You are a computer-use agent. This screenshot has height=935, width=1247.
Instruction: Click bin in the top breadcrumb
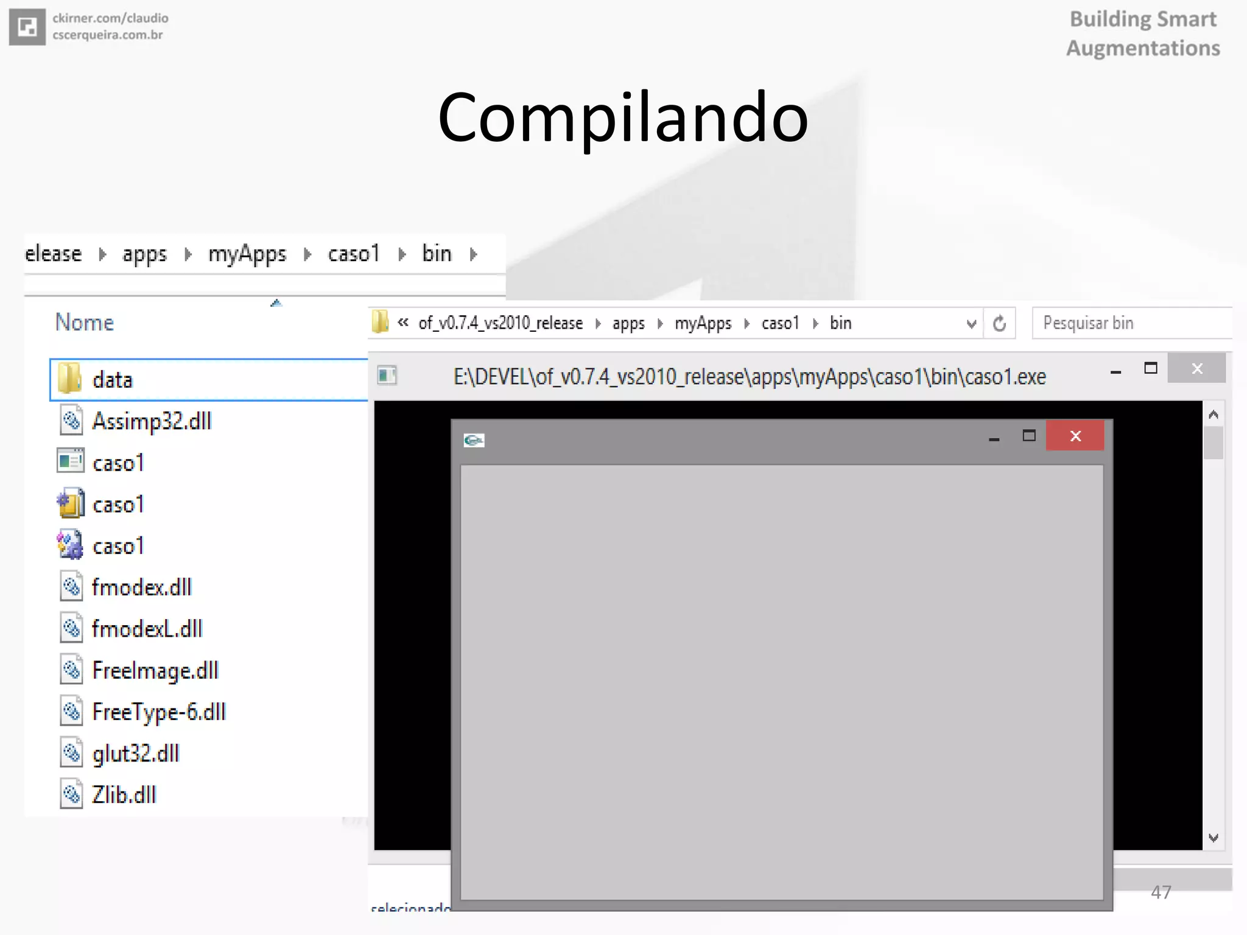[x=437, y=253]
